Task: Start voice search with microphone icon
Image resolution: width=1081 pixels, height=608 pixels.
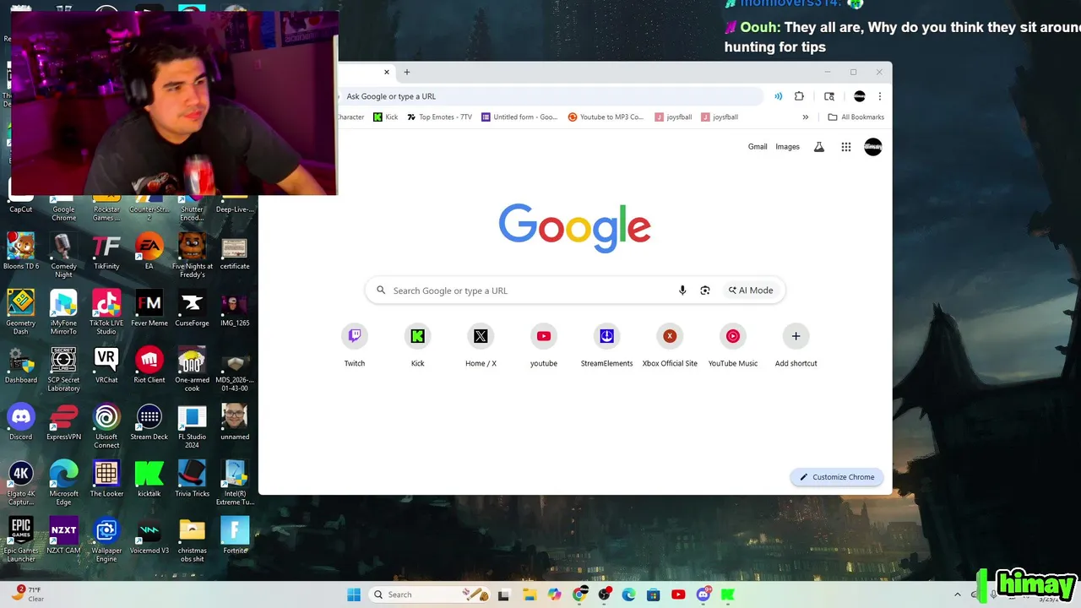Action: (682, 290)
